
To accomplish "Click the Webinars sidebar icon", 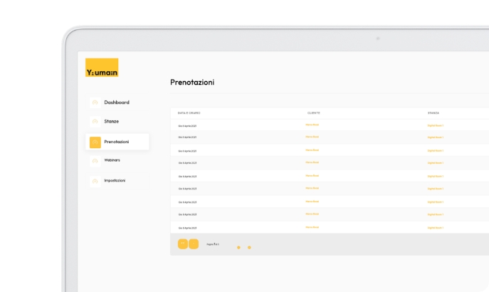I will pos(95,161).
